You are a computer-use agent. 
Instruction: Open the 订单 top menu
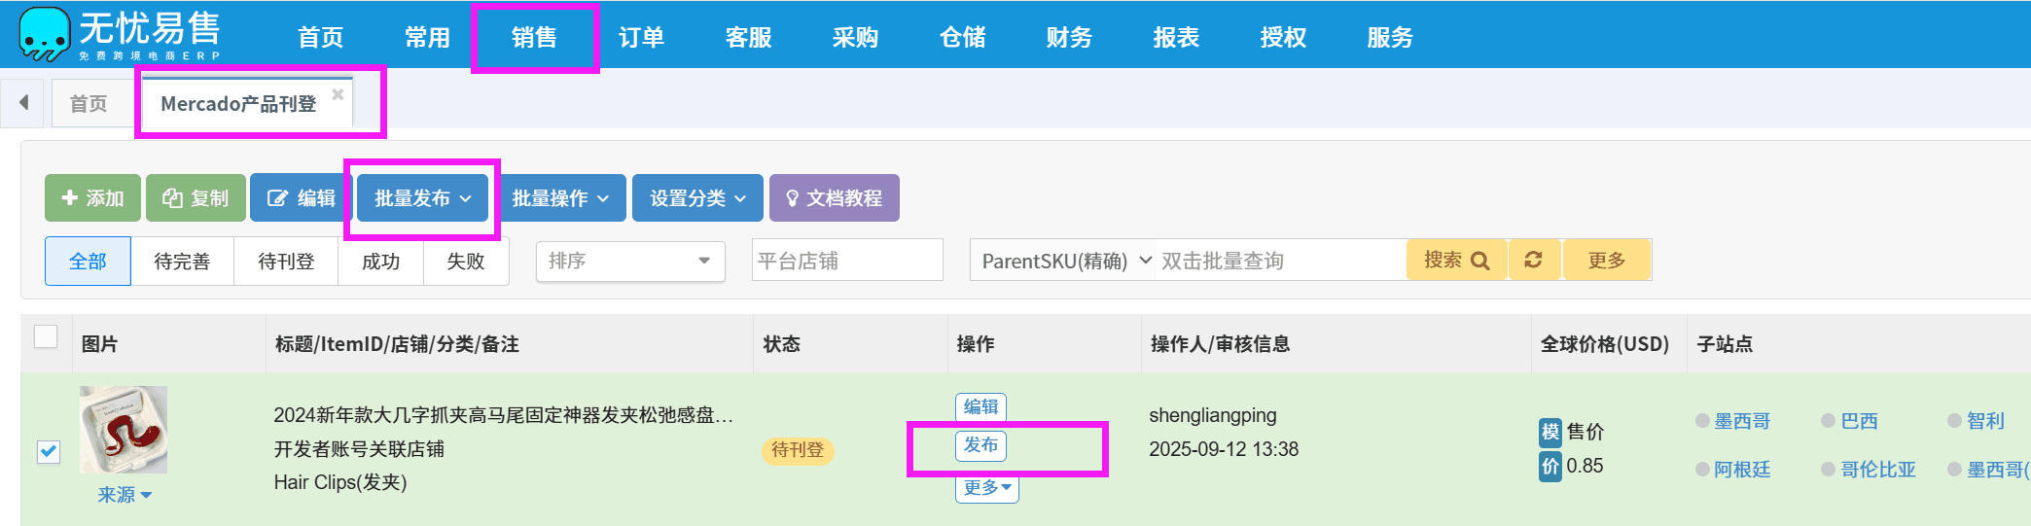point(641,37)
